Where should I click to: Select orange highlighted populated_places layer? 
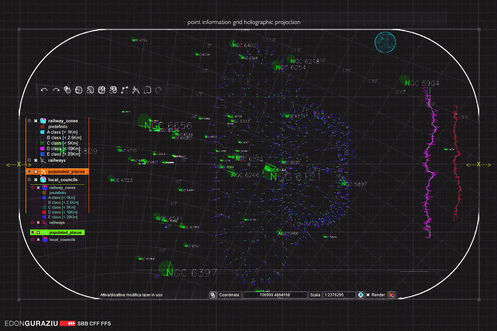tap(67, 172)
